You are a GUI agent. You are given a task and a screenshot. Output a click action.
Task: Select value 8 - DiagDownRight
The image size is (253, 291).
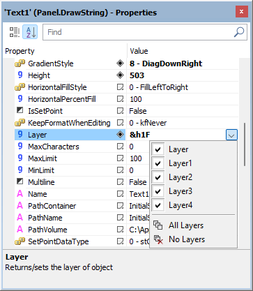pos(166,64)
